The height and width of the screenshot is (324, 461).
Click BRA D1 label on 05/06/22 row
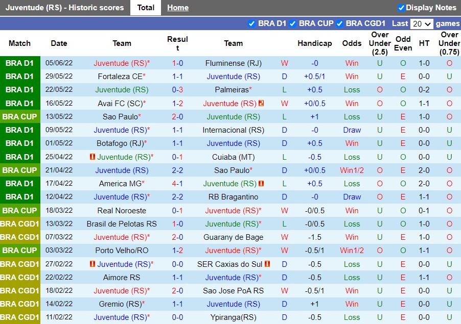pyautogui.click(x=20, y=63)
